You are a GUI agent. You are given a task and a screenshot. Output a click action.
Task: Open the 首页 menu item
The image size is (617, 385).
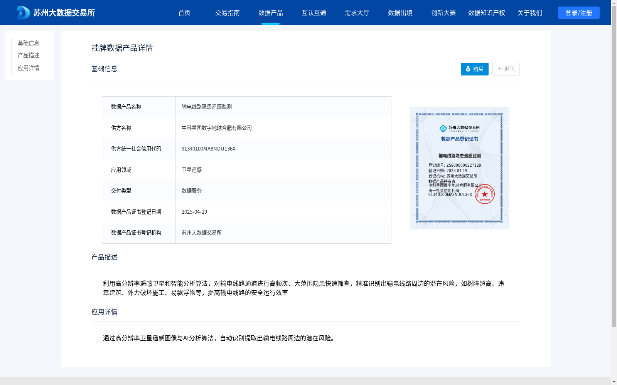tap(184, 13)
